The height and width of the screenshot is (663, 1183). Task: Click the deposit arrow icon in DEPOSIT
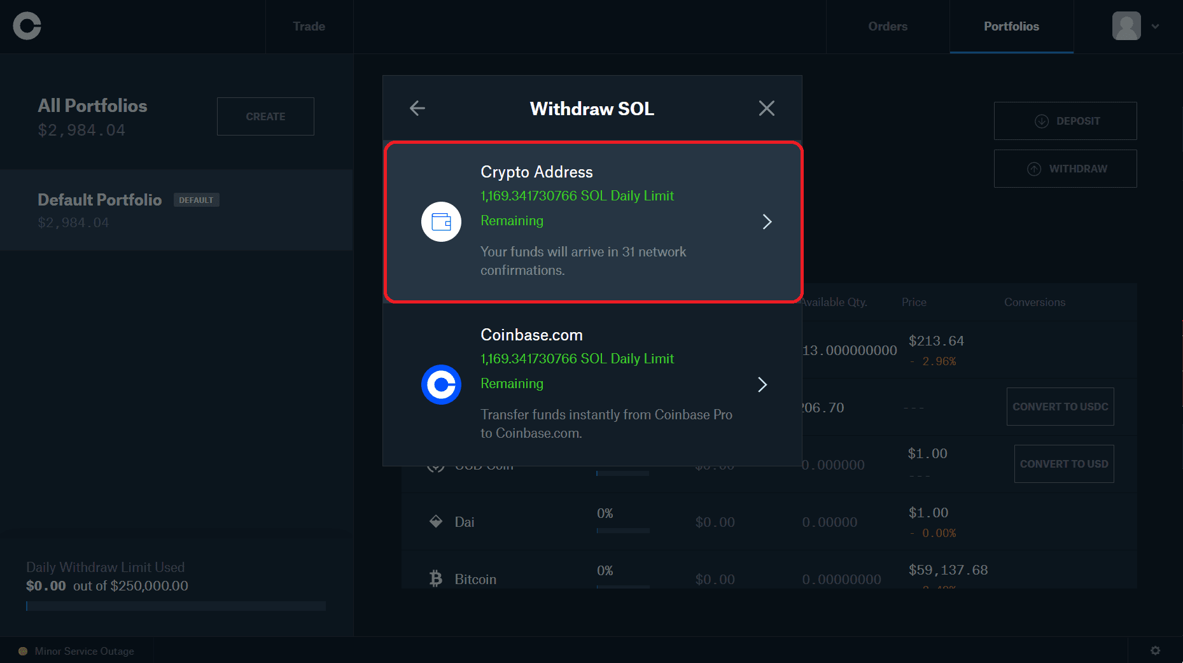1042,121
